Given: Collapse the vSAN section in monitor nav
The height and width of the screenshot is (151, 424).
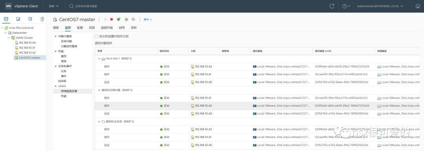Looking at the screenshot, I should (x=56, y=86).
